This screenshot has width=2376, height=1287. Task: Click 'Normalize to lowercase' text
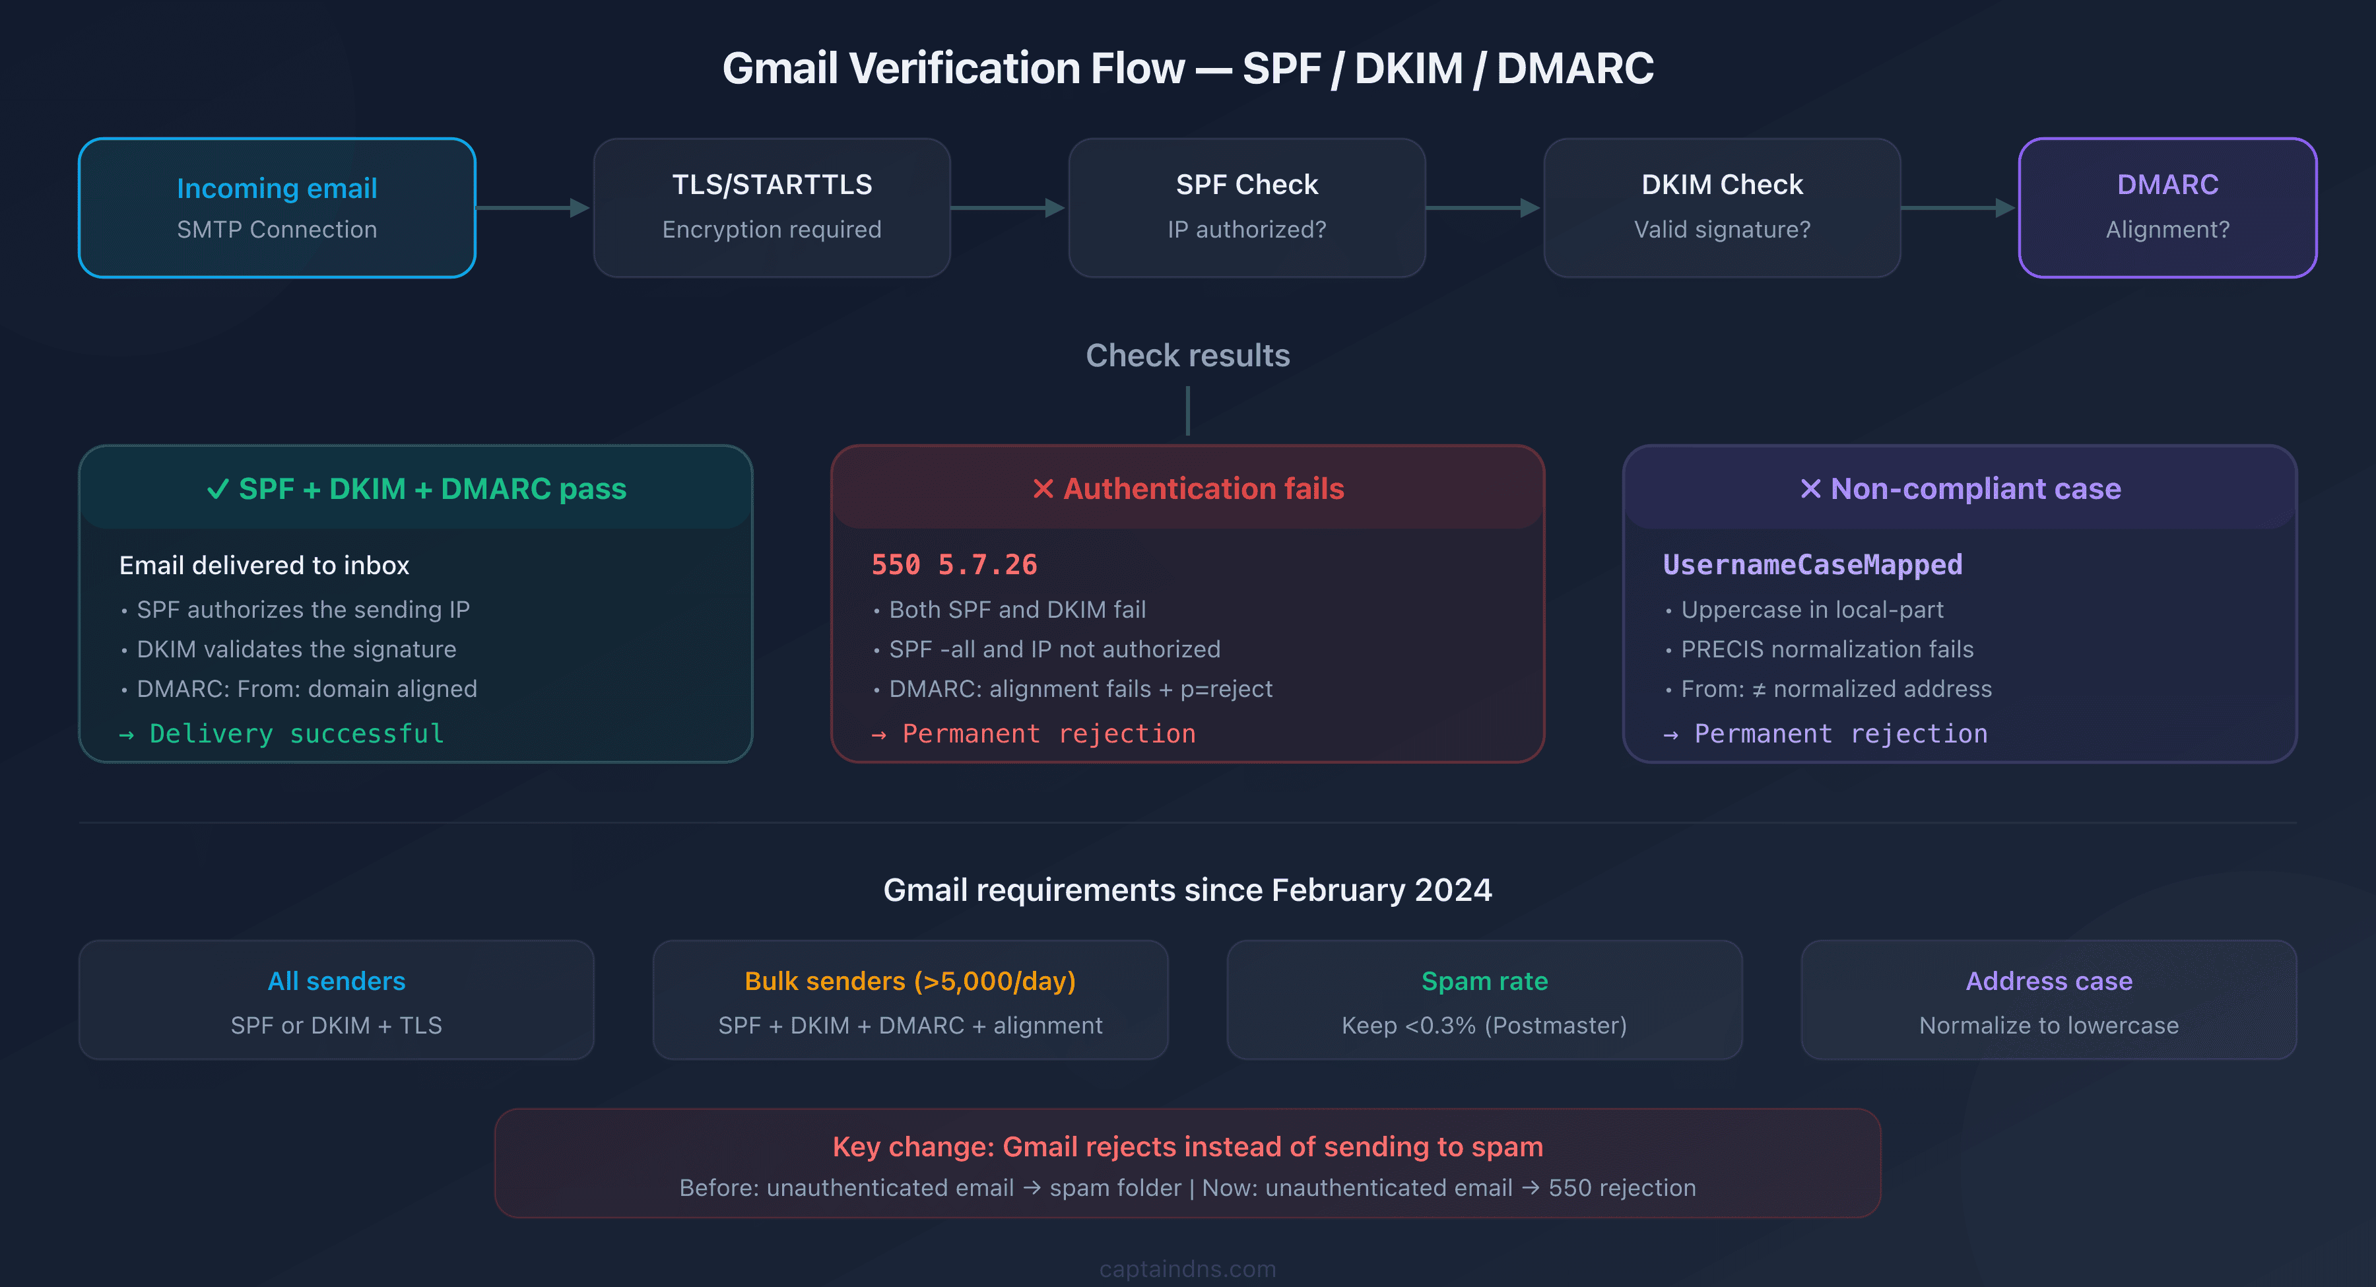pos(2049,1026)
